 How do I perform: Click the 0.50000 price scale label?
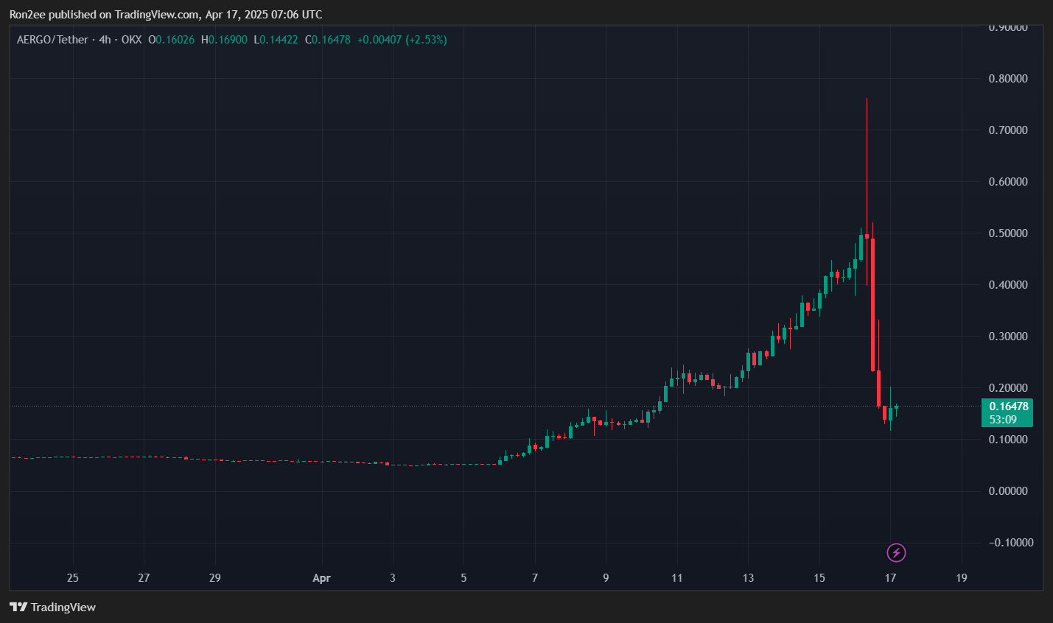pyautogui.click(x=1008, y=233)
